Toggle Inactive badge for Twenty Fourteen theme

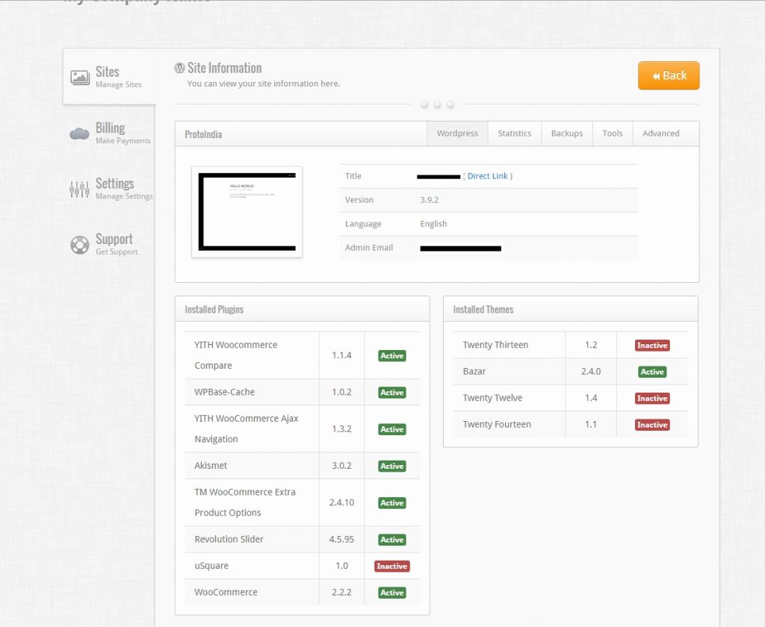[x=651, y=425]
